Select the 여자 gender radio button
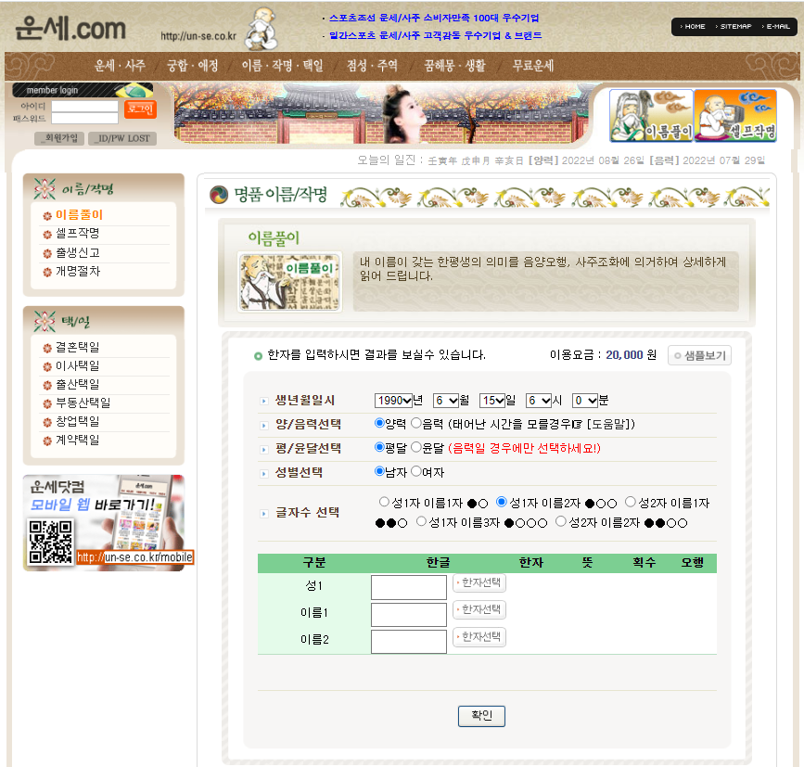The width and height of the screenshot is (804, 767). (x=416, y=471)
